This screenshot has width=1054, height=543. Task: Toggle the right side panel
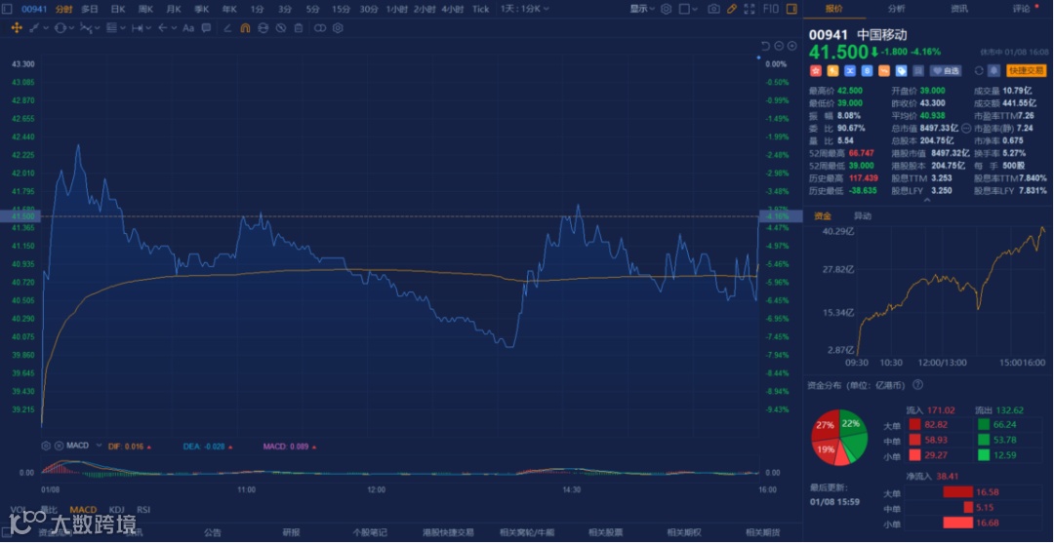[x=791, y=9]
